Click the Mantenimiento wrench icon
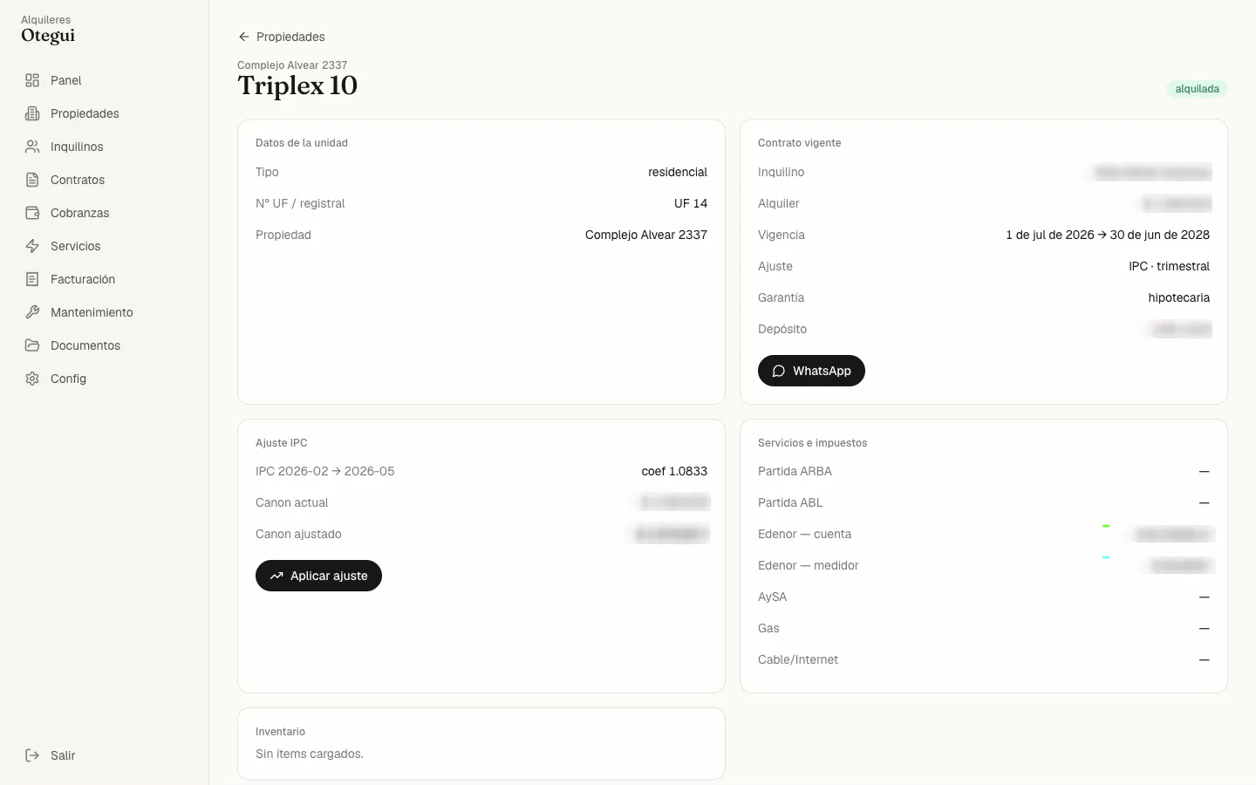Viewport: 1256px width, 785px height. [32, 312]
